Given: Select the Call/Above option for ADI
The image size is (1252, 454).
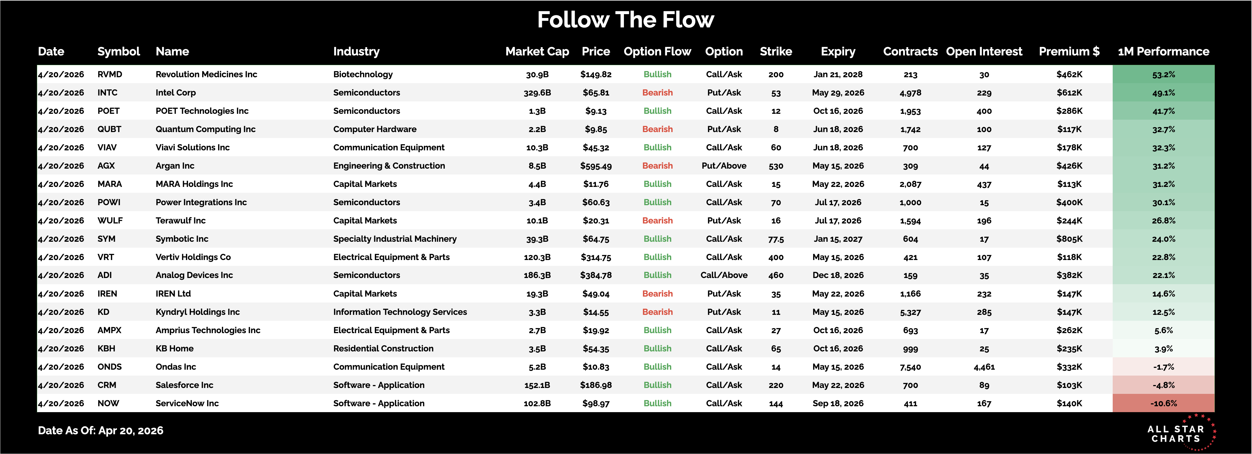Looking at the screenshot, I should (724, 275).
